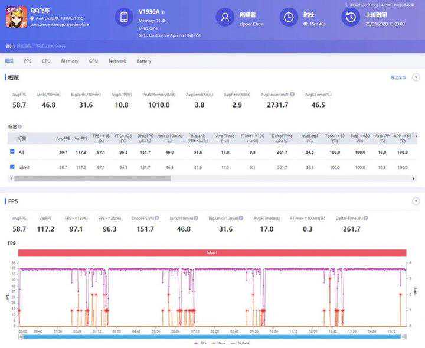
Task: Uncheck the All row checkbox
Action: point(12,152)
